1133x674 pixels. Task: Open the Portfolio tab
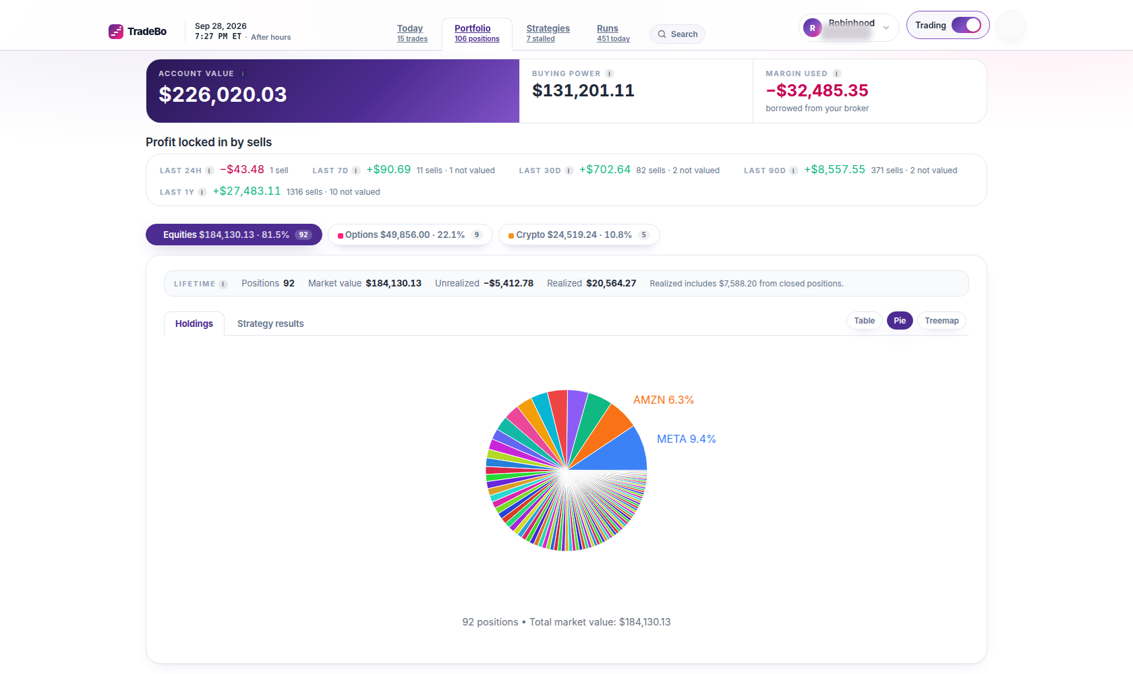point(477,33)
